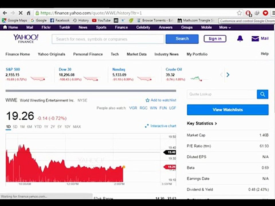Click the 19.40 previous close chart marker
The width and height of the screenshot is (275, 206).
(170, 152)
